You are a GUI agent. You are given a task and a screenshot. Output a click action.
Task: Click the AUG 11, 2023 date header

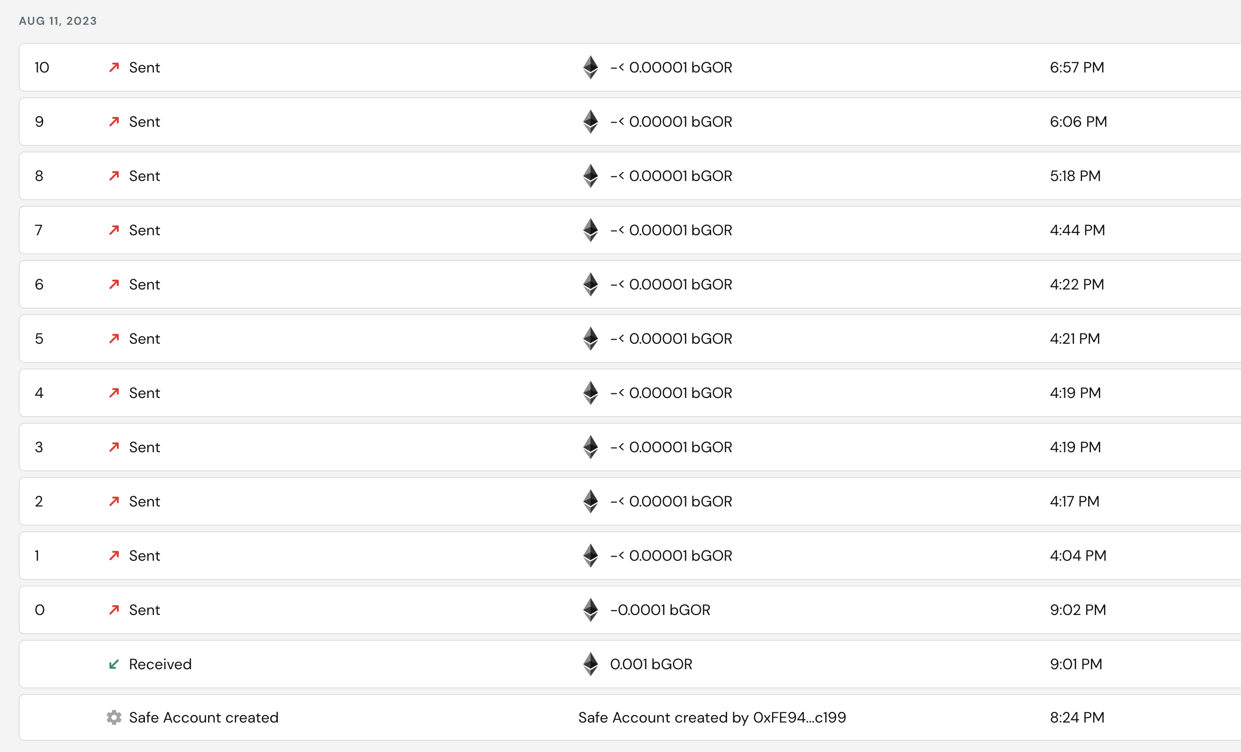(58, 21)
